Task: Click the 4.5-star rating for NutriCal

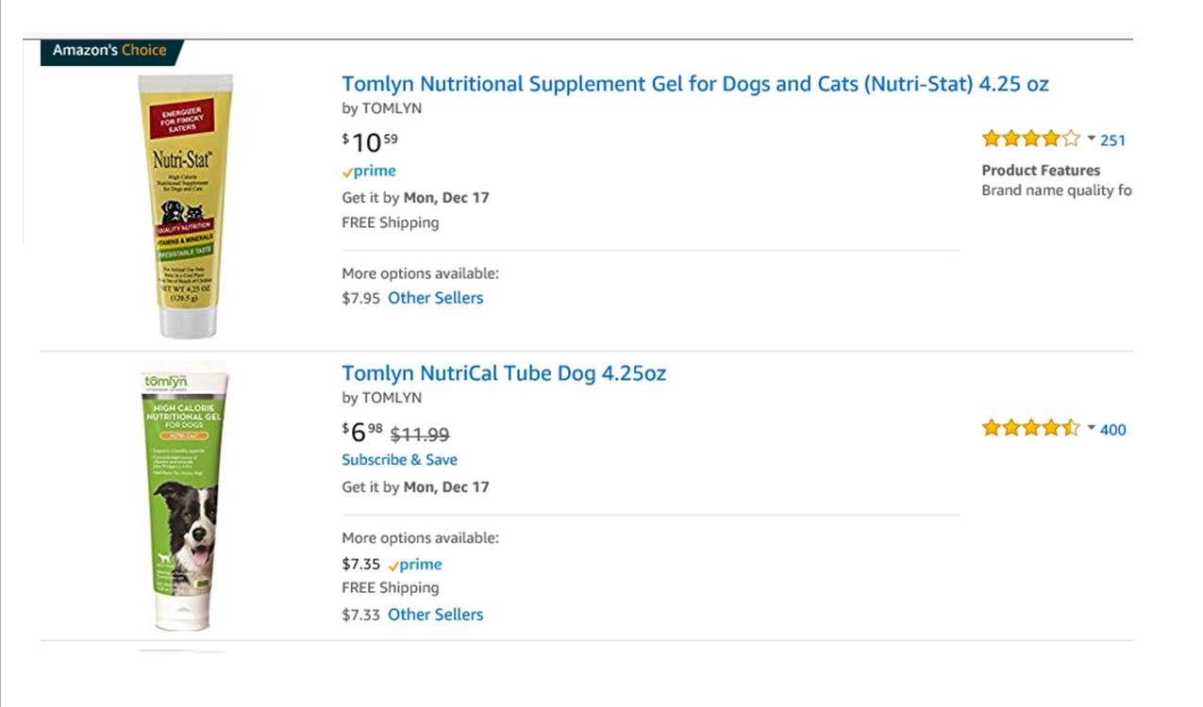Action: pos(1030,429)
